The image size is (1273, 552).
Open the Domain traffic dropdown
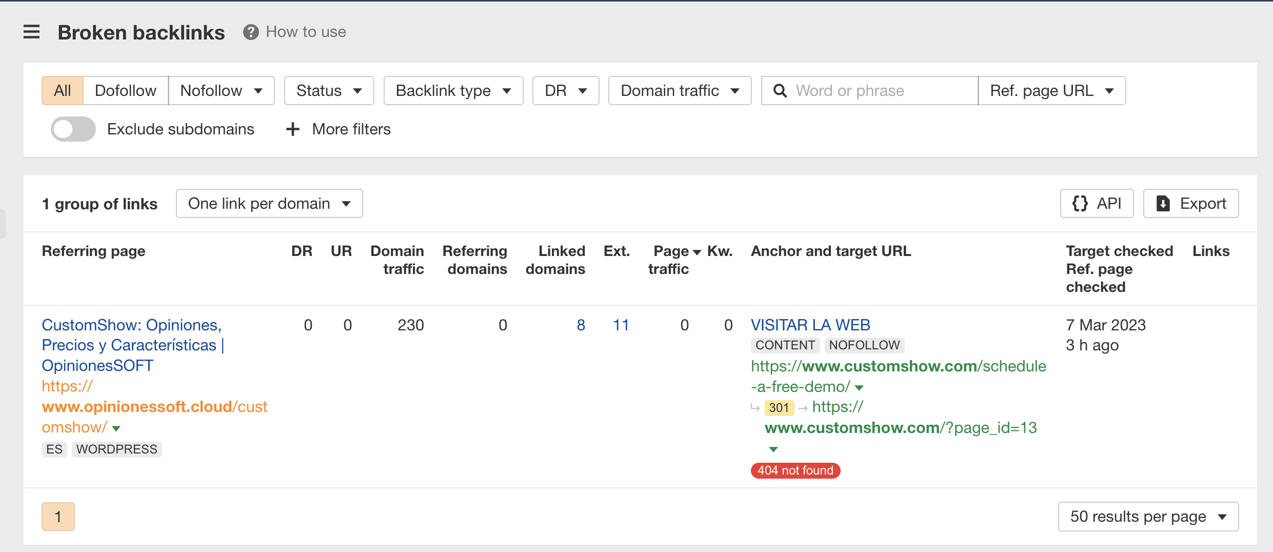pyautogui.click(x=680, y=91)
